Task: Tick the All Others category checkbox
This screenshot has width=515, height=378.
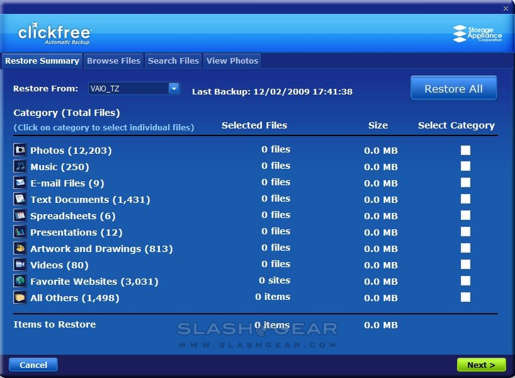Action: [465, 297]
